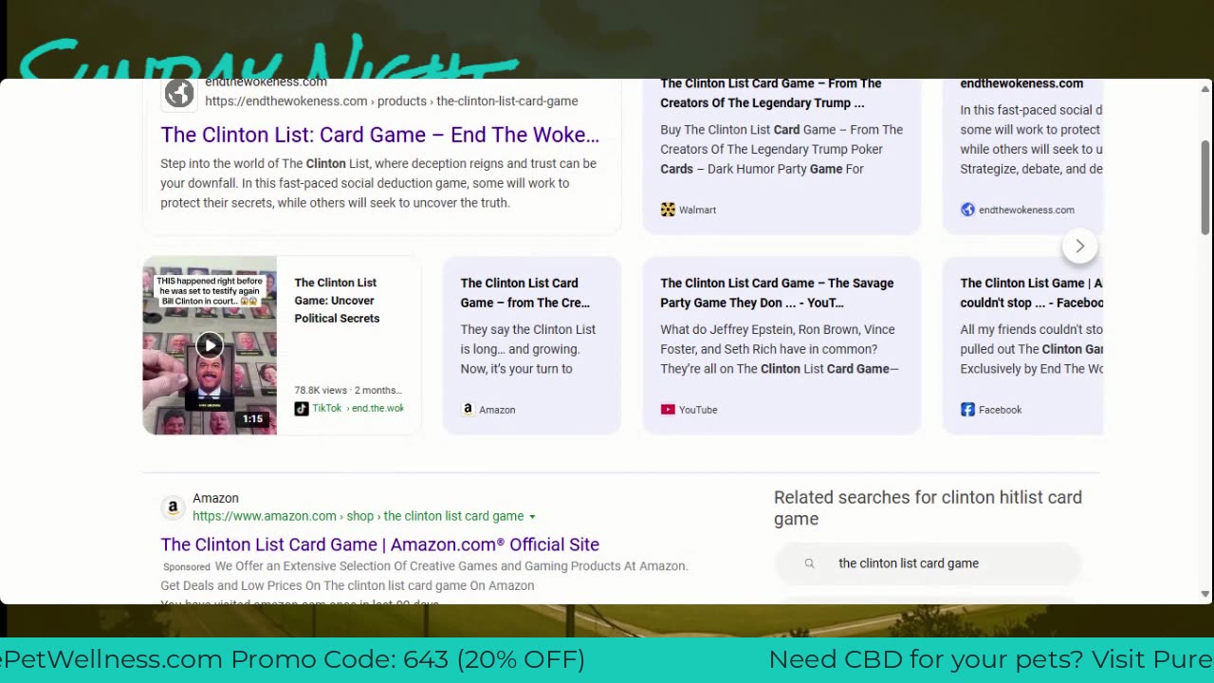Viewport: 1214px width, 683px height.
Task: Click the YouTube source icon
Action: [668, 410]
